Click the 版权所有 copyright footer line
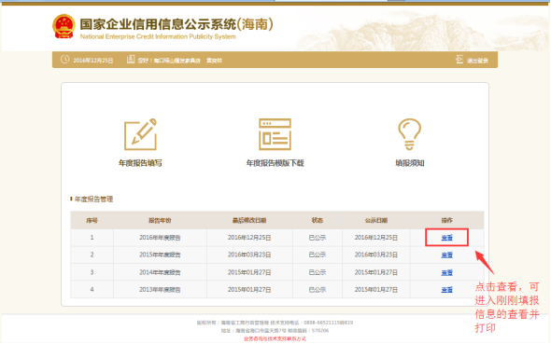The height and width of the screenshot is (344, 551). pyautogui.click(x=275, y=323)
